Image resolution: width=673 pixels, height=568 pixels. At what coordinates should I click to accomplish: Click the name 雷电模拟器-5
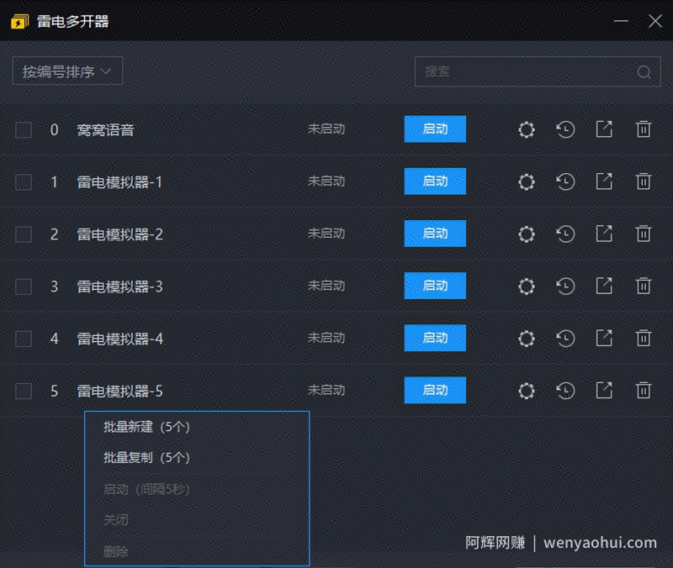tap(119, 392)
